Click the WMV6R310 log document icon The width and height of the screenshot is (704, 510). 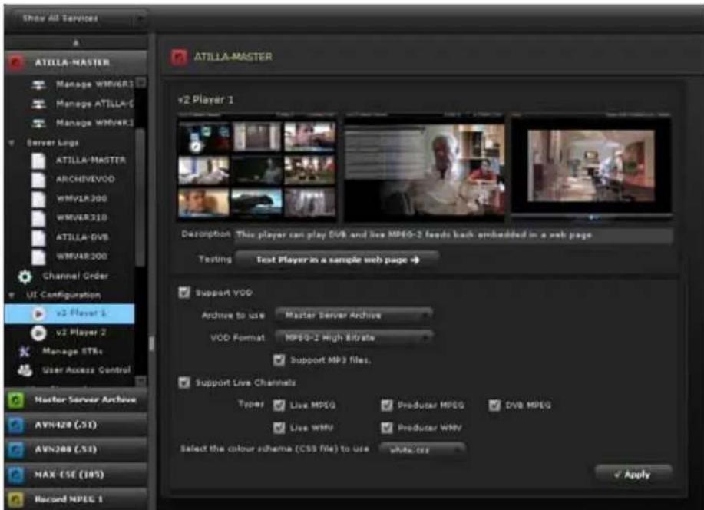click(x=38, y=218)
